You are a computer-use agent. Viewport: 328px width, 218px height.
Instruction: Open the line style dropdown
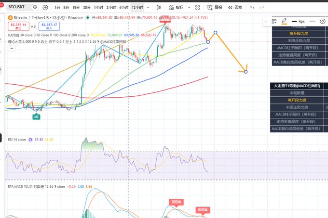pos(312,21)
